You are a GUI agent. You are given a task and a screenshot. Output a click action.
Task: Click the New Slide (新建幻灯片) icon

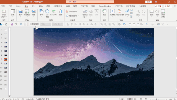pyautogui.click(x=4, y=12)
